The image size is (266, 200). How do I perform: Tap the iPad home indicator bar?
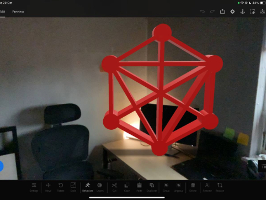(127, 198)
